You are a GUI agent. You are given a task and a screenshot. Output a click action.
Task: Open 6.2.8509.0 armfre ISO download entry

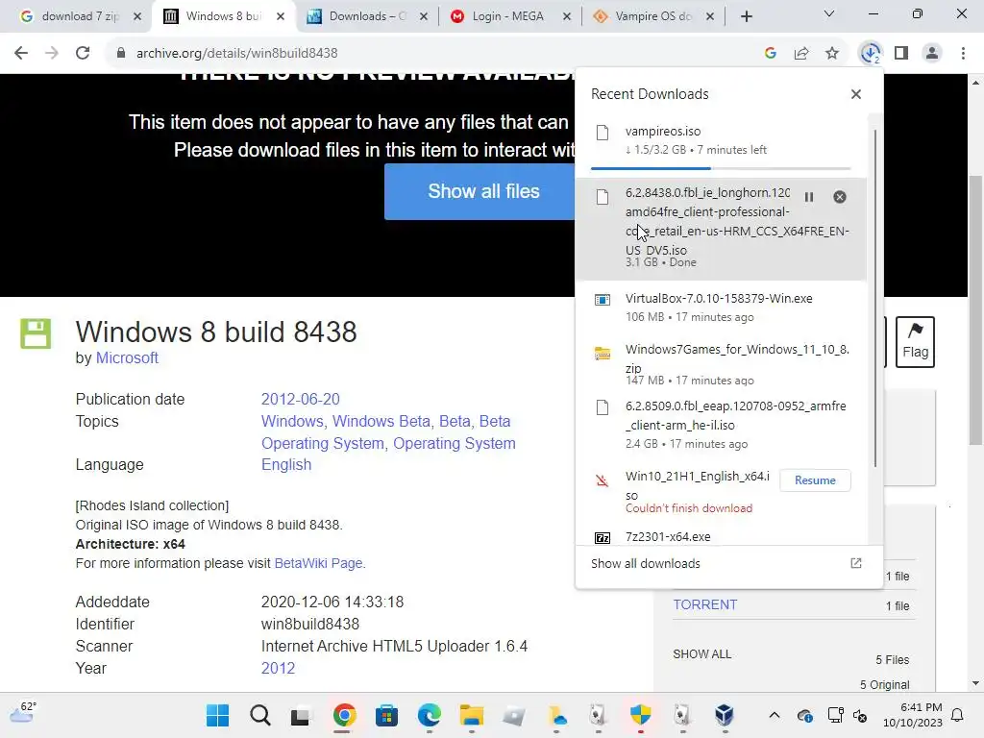[721, 425]
